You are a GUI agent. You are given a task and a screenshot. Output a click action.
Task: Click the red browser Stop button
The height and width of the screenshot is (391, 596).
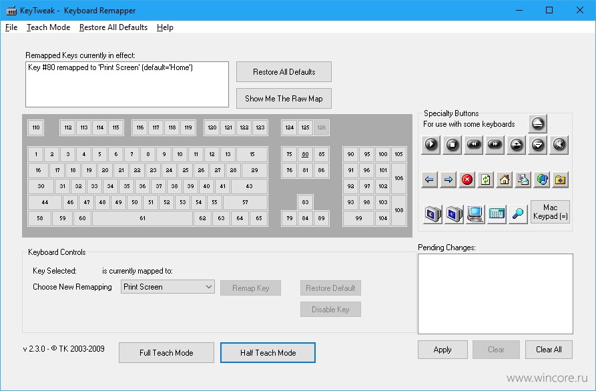[x=467, y=179]
